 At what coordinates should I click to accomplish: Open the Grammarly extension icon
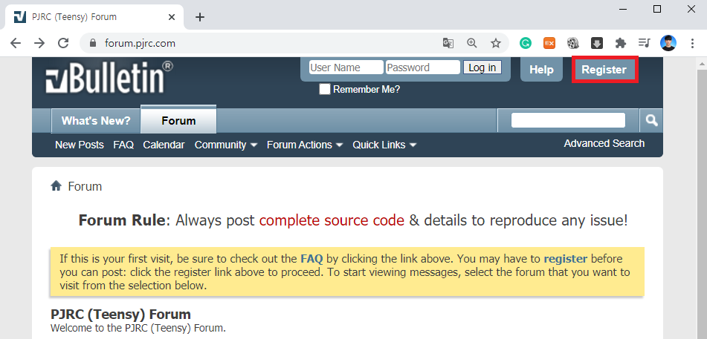click(x=526, y=43)
